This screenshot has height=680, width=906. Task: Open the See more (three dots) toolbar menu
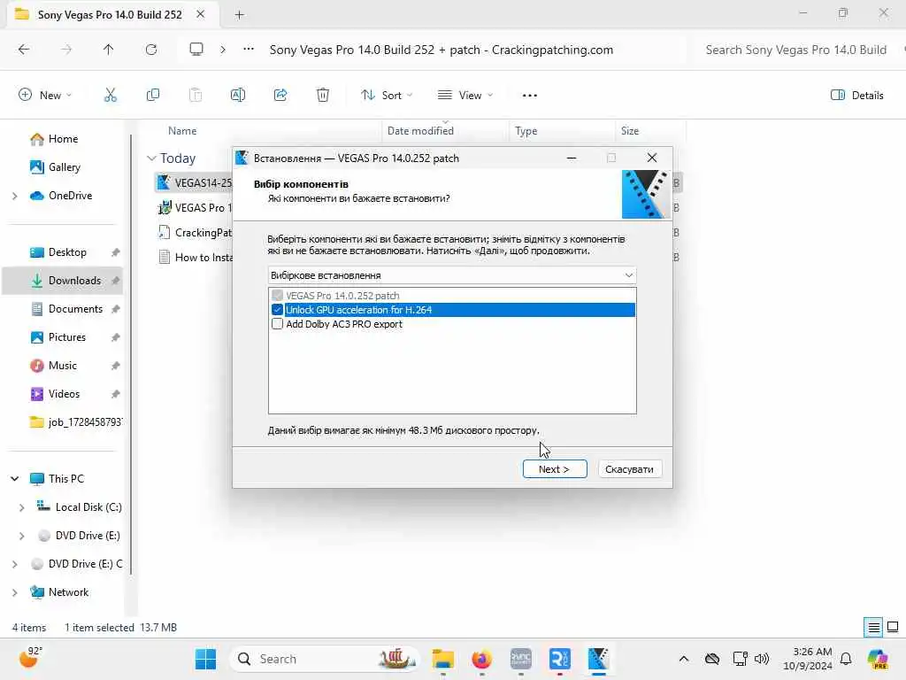(529, 96)
